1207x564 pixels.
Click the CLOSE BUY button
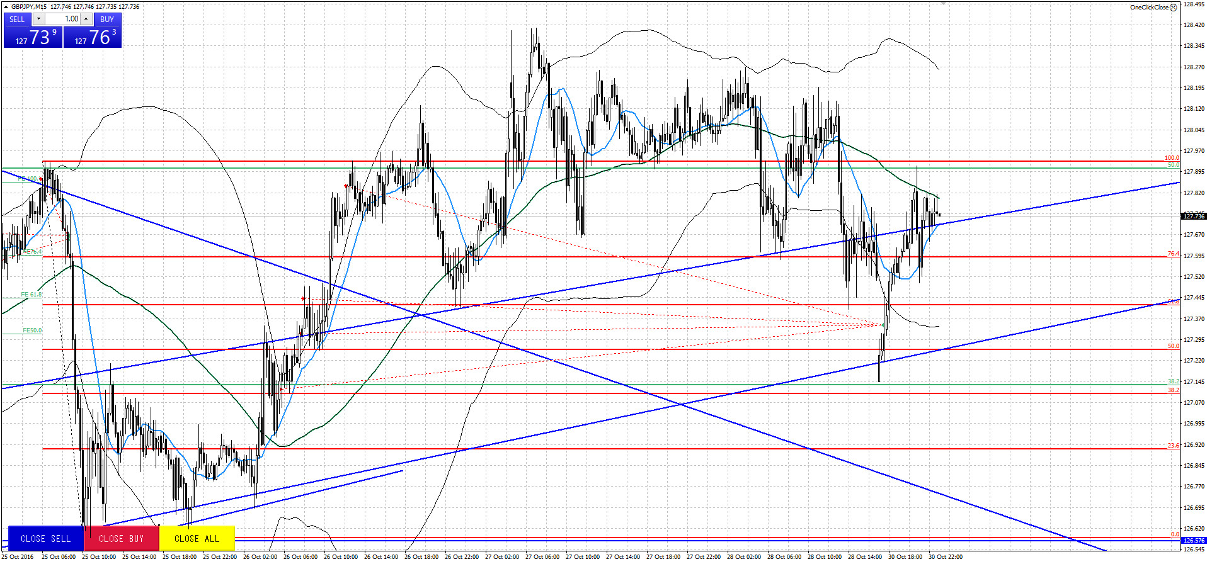coord(122,539)
